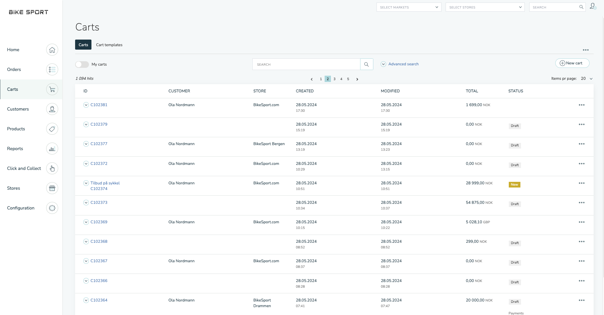This screenshot has width=604, height=315.
Task: Click the CREATED column header
Action: tap(305, 91)
